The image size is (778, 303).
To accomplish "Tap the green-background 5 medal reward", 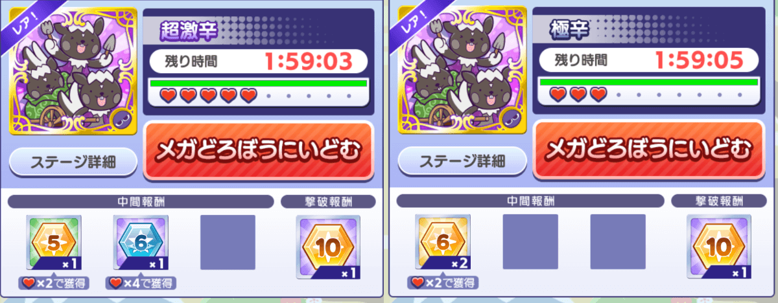I will 54,243.
